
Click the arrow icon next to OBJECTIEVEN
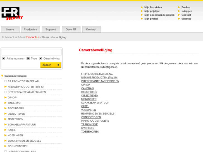[5, 114]
